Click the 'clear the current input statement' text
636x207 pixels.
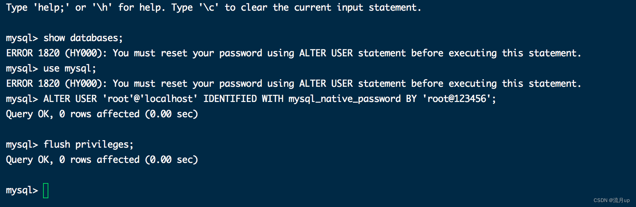(x=330, y=8)
